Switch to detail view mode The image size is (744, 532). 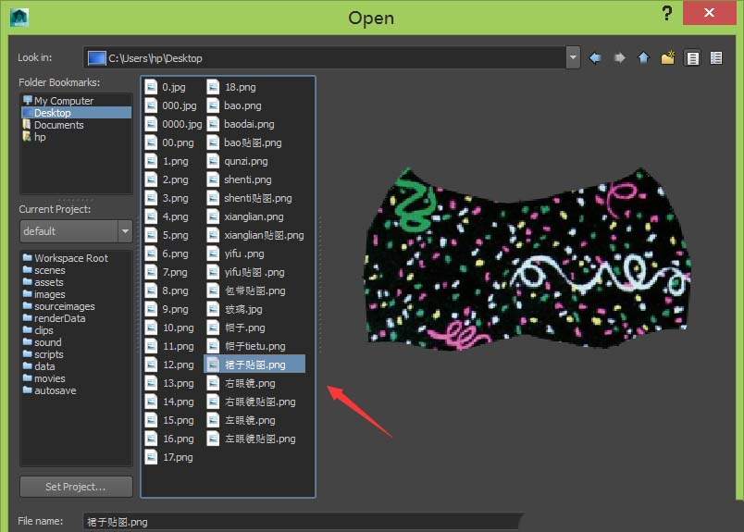pyautogui.click(x=716, y=58)
